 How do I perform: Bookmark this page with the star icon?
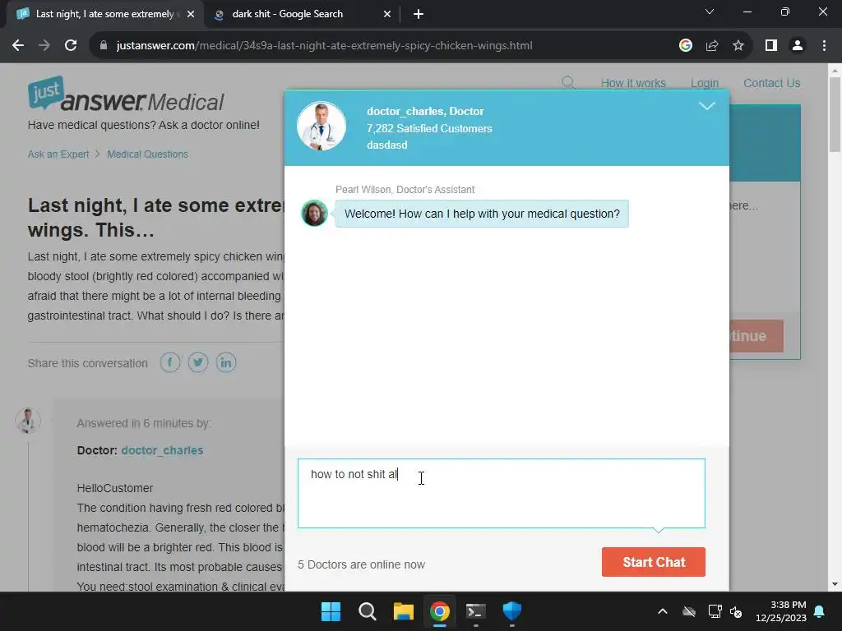click(738, 46)
